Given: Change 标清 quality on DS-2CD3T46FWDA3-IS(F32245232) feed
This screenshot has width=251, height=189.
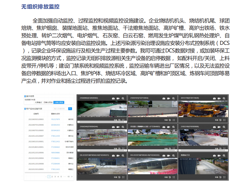Looking at the screenshot, I should click(x=166, y=177).
